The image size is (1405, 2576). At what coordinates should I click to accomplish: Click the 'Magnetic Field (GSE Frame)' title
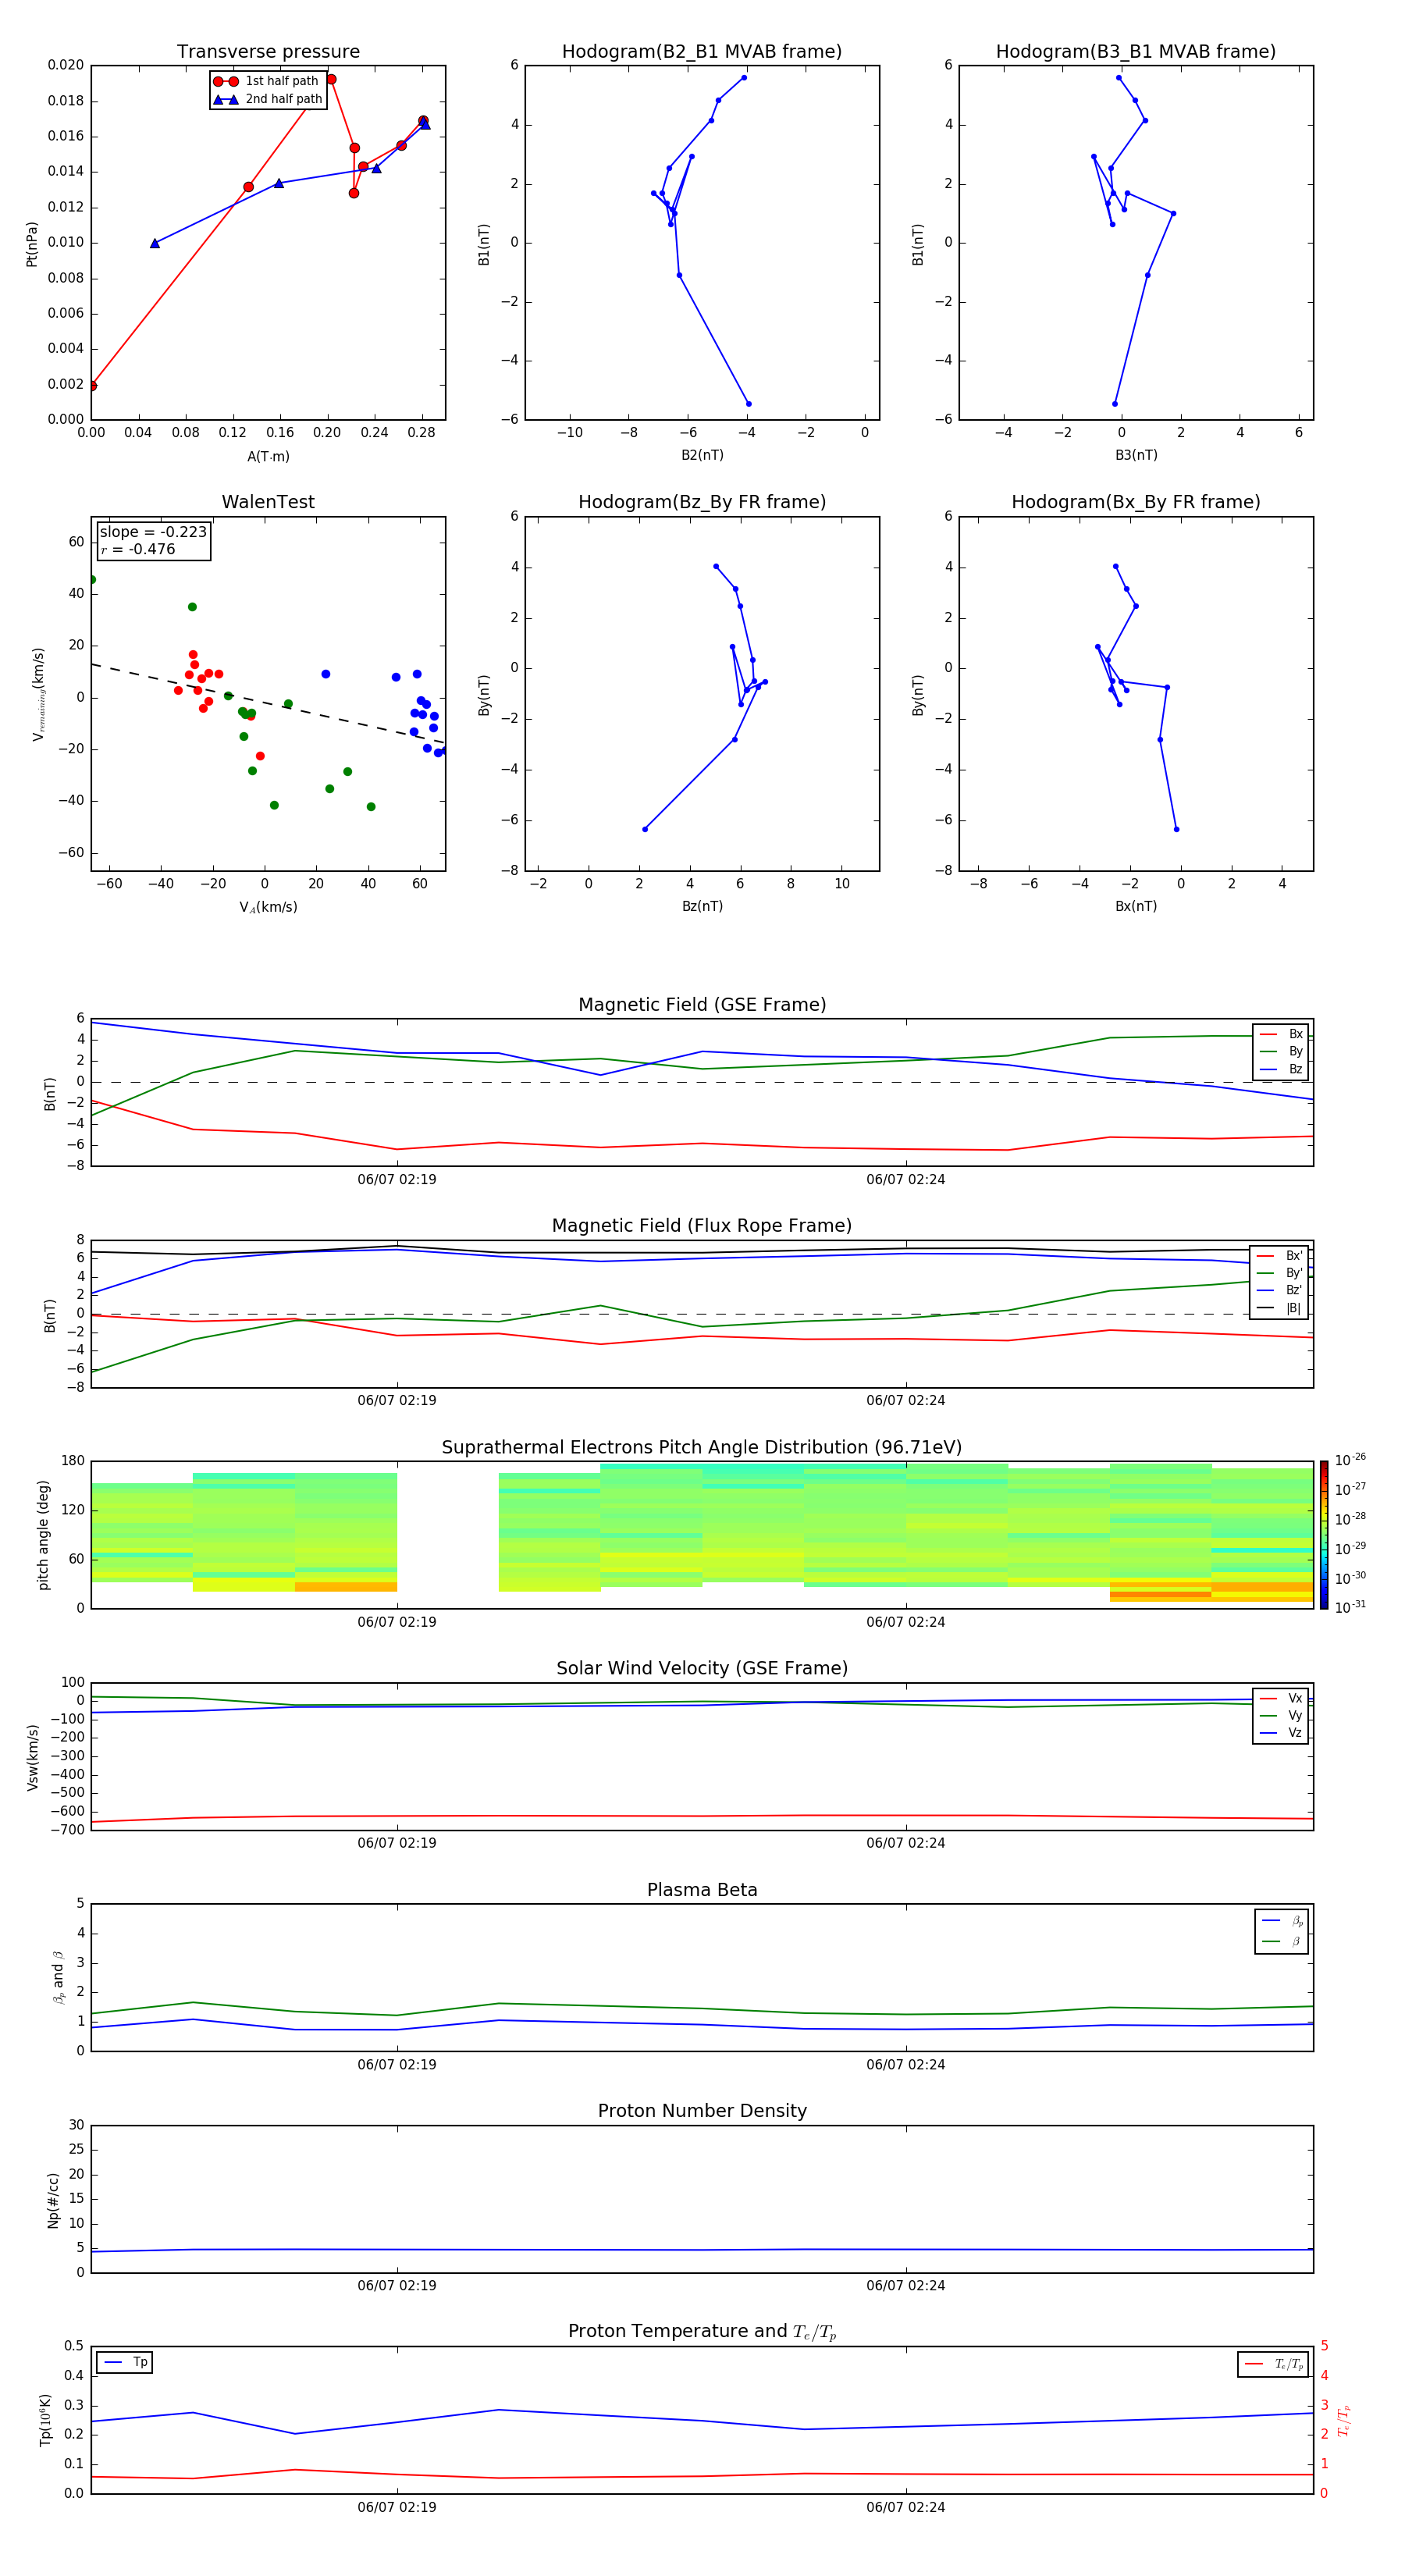[702, 1005]
